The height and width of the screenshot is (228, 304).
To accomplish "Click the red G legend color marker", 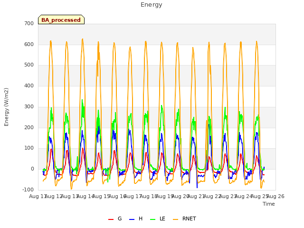I will point(111,219).
